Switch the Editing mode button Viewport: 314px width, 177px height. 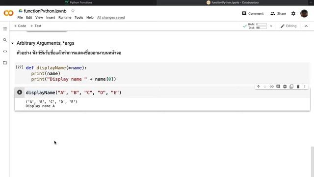(x=288, y=26)
